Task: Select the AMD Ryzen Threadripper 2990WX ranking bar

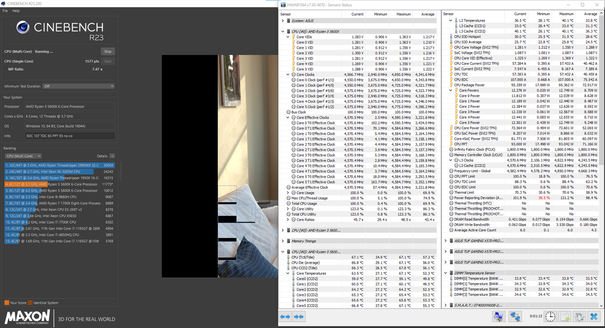Action: pos(60,165)
